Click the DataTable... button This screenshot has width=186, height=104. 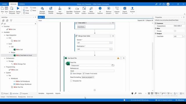pyautogui.click(x=81, y=27)
